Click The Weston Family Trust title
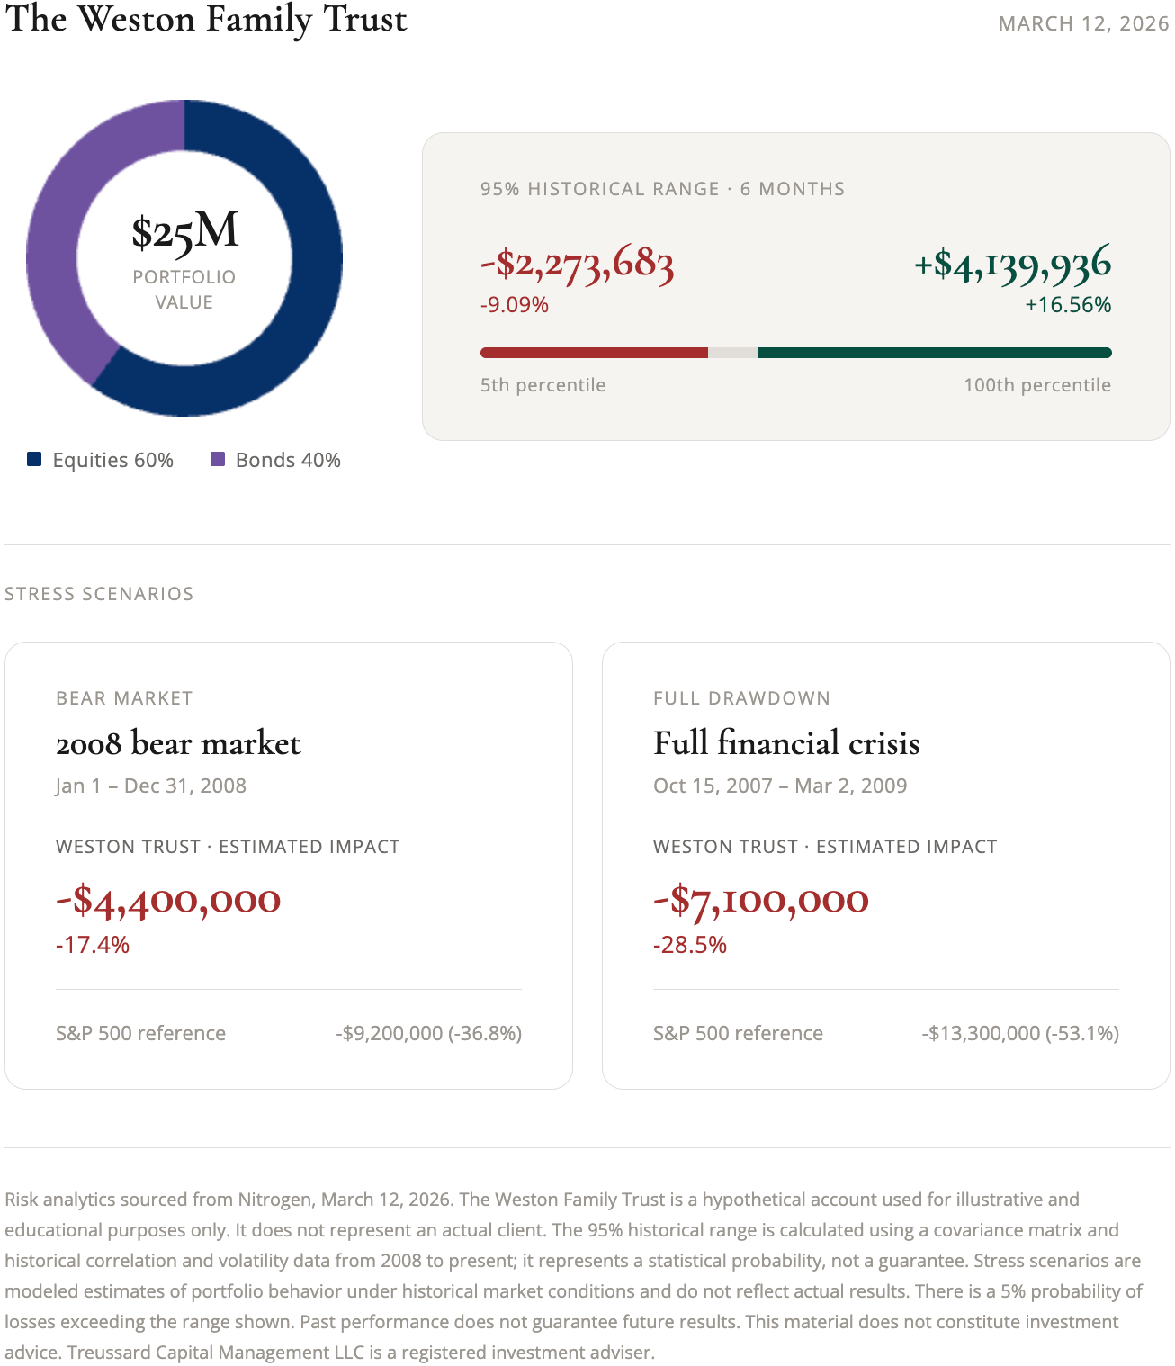This screenshot has width=1175, height=1366. click(206, 20)
